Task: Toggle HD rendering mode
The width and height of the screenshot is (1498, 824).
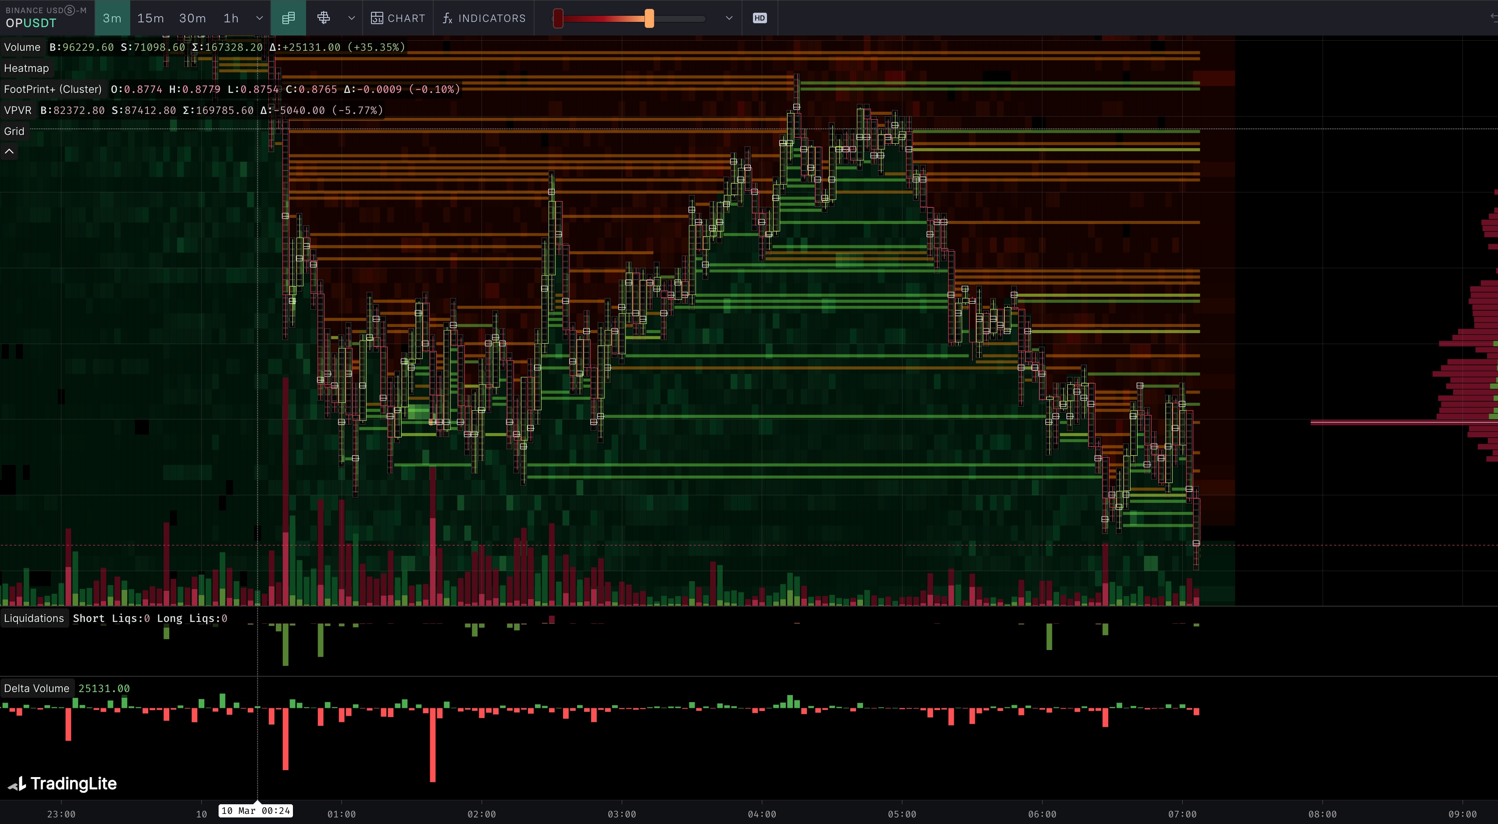Action: [x=760, y=18]
